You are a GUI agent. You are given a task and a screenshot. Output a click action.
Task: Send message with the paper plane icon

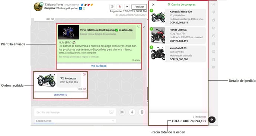click(122, 112)
